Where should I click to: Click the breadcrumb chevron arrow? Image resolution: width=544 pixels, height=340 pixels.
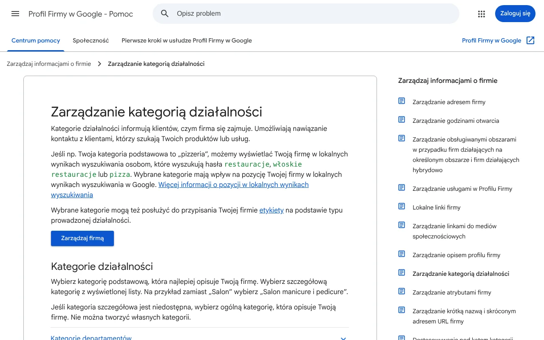click(x=99, y=64)
